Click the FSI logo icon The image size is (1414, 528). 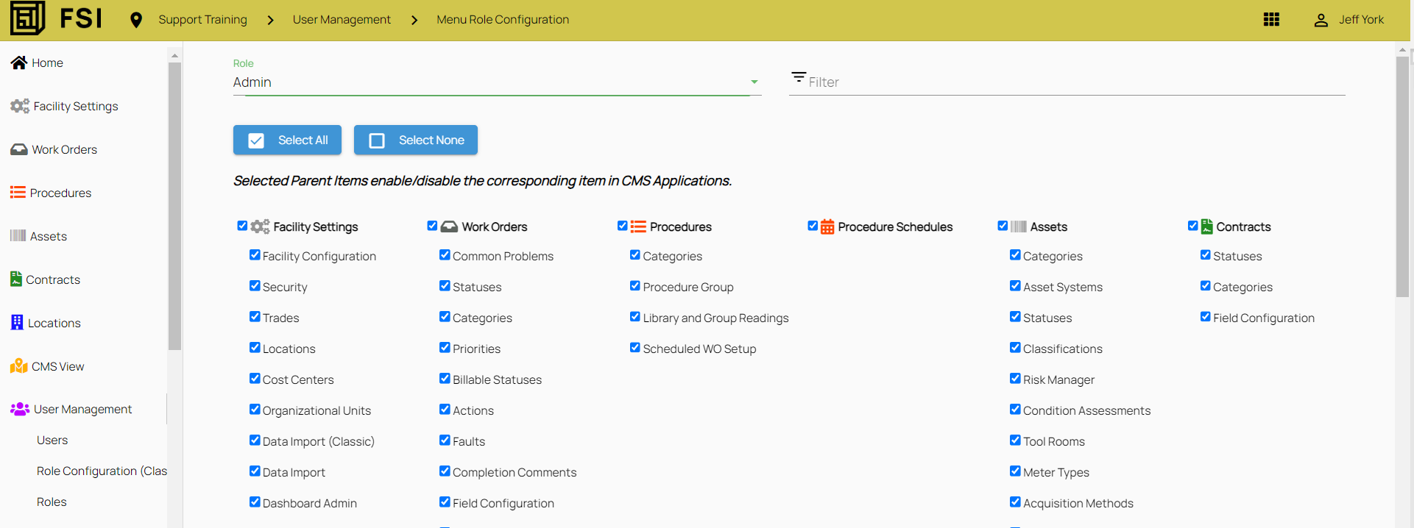(28, 18)
